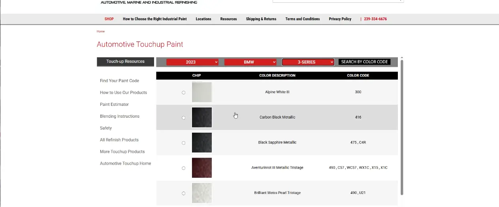Select the Carbon Black Metallic radio button
The height and width of the screenshot is (207, 499).
183,118
